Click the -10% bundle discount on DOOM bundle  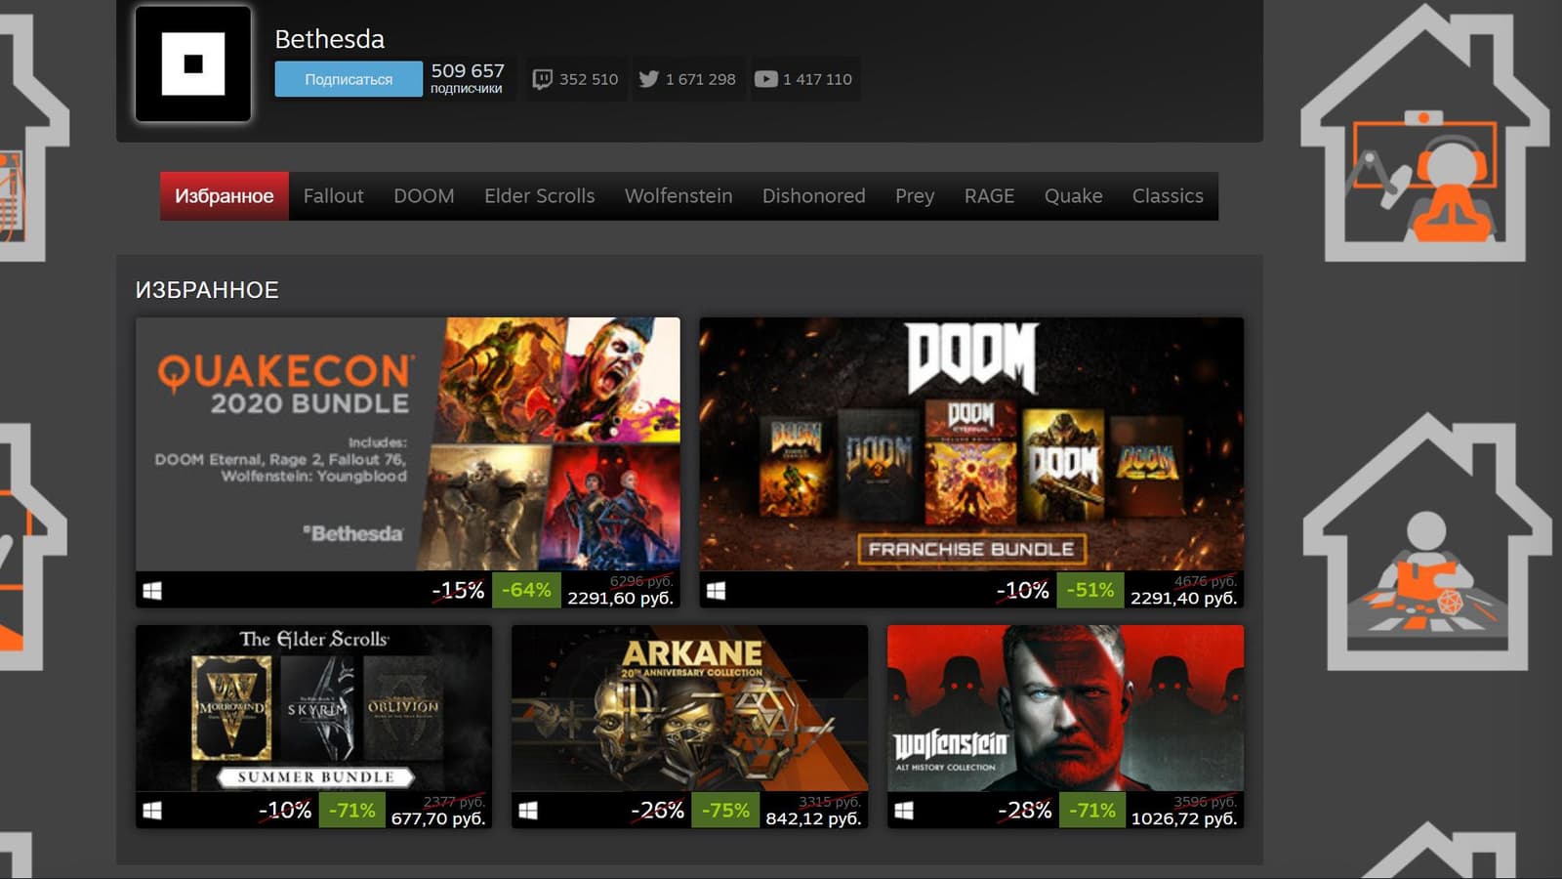click(x=1022, y=590)
